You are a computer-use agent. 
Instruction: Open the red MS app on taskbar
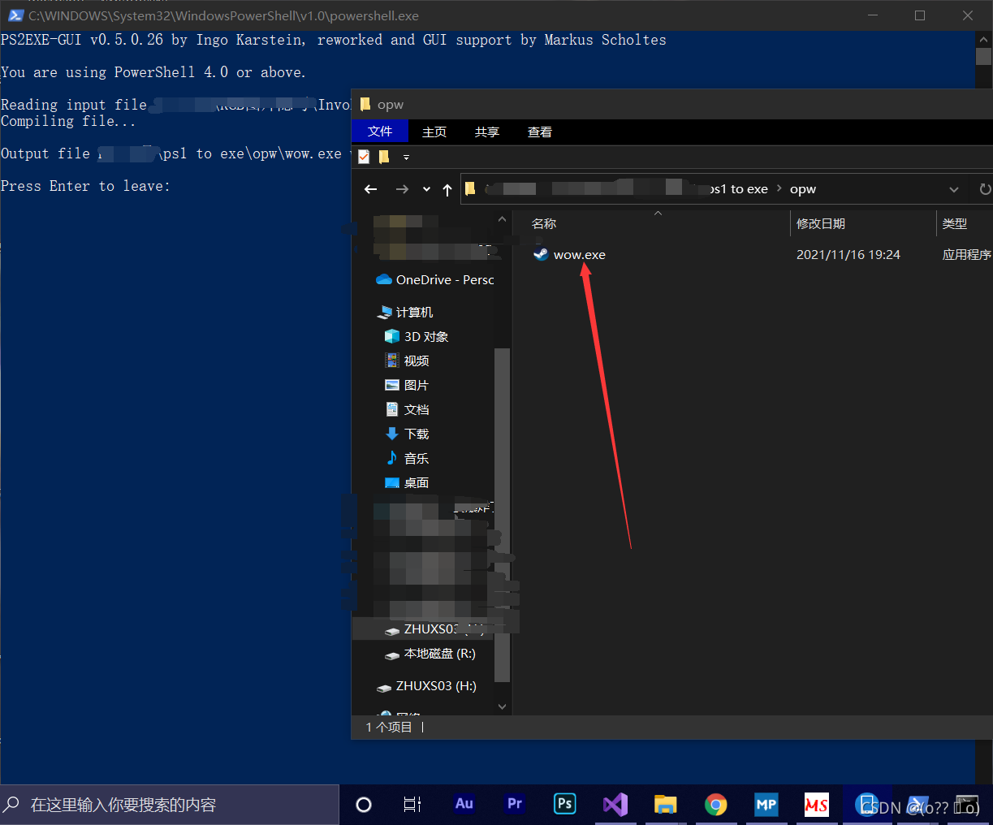point(816,804)
